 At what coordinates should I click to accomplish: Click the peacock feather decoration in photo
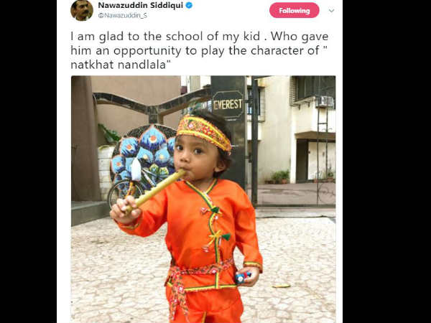144,154
